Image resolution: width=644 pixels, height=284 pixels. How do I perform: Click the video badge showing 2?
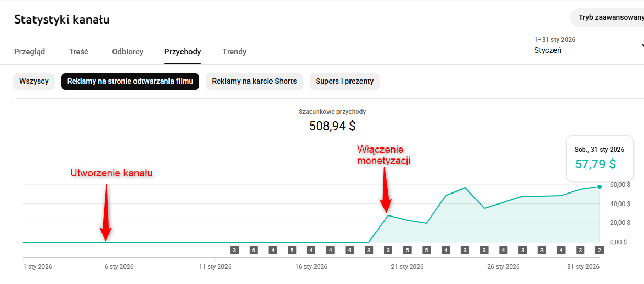pyautogui.click(x=599, y=250)
